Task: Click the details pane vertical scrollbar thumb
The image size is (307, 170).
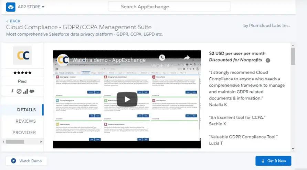Action: (293, 56)
